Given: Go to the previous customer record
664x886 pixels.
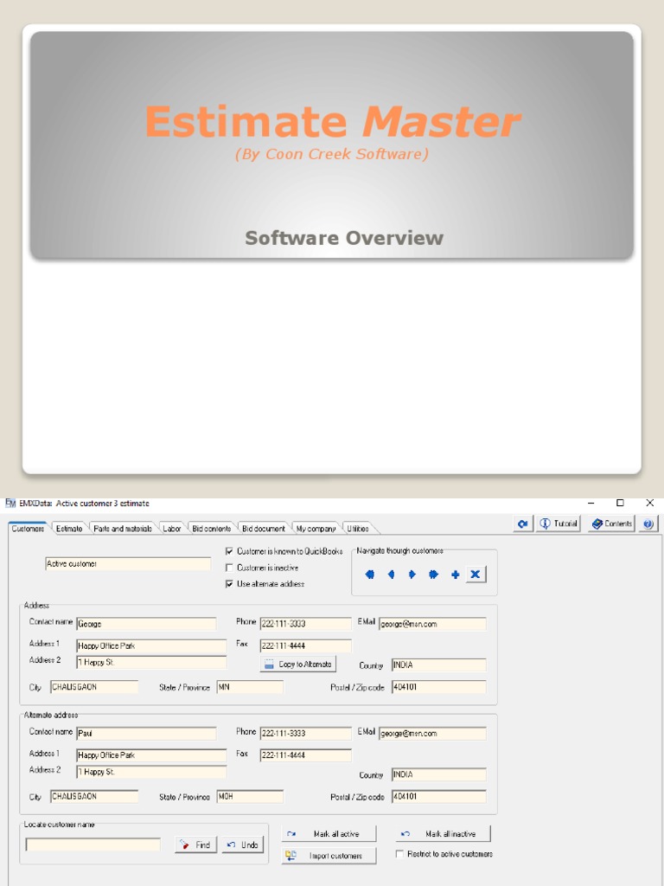Looking at the screenshot, I should pyautogui.click(x=391, y=575).
